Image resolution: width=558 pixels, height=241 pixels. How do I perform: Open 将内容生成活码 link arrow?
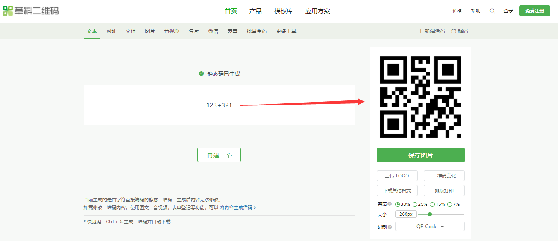coord(255,208)
